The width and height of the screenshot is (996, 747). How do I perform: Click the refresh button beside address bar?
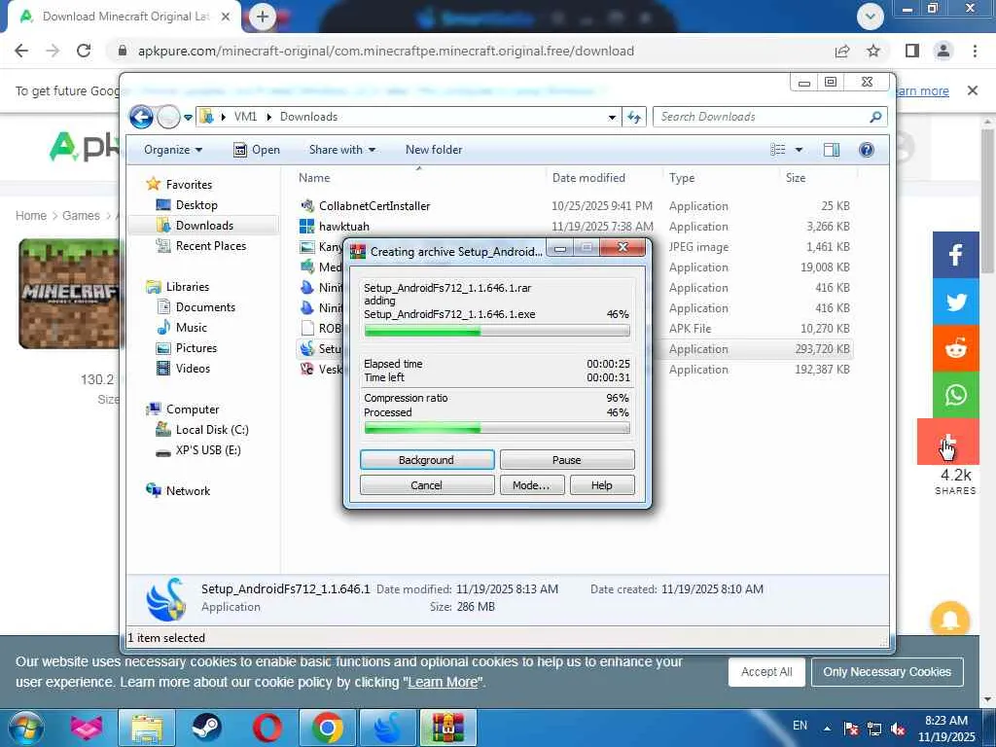[634, 117]
